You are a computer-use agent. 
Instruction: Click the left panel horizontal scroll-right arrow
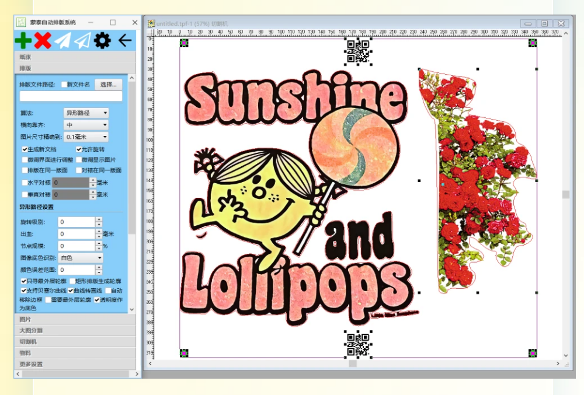point(137,374)
